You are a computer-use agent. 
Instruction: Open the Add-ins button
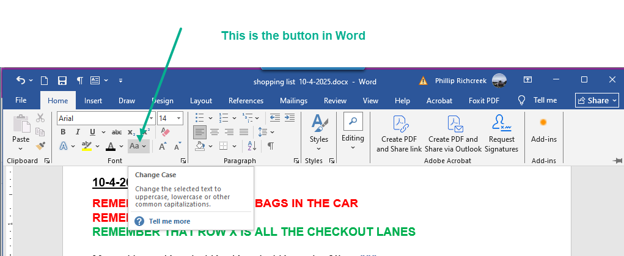coord(543,131)
